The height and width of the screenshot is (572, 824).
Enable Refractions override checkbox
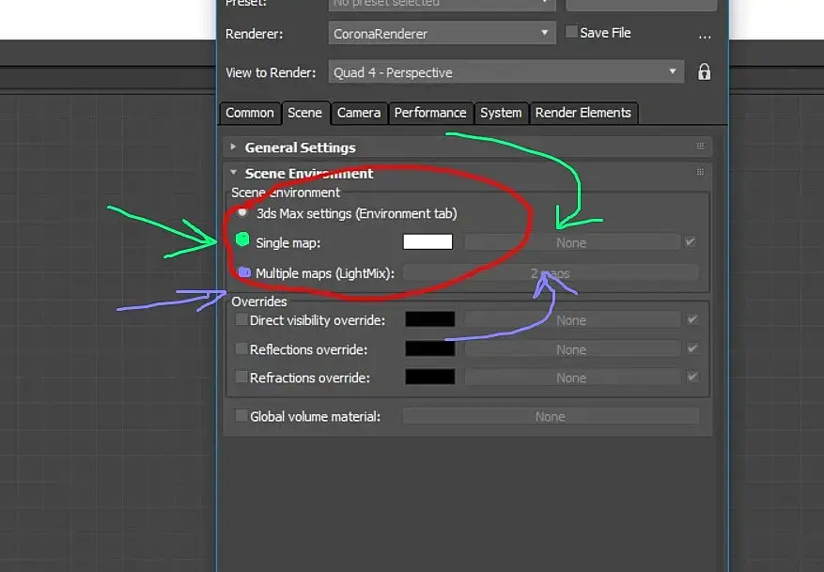coord(241,377)
